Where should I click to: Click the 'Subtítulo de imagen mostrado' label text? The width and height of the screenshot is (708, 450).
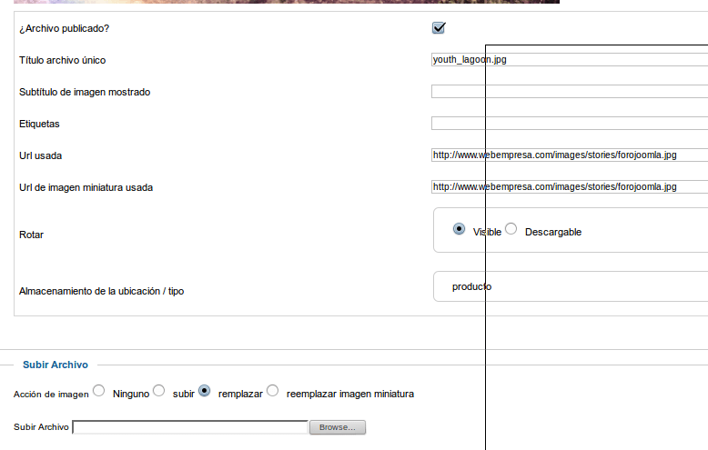(85, 92)
